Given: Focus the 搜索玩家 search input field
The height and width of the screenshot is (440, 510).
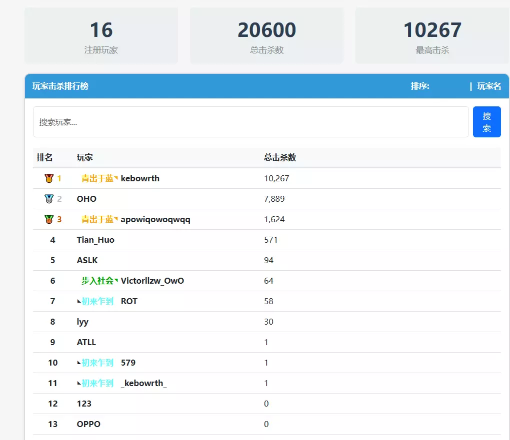Looking at the screenshot, I should pos(251,122).
